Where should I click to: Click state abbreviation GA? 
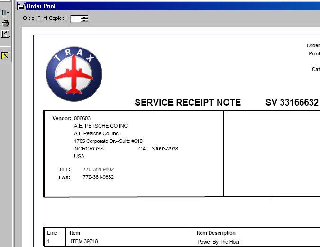click(x=142, y=149)
